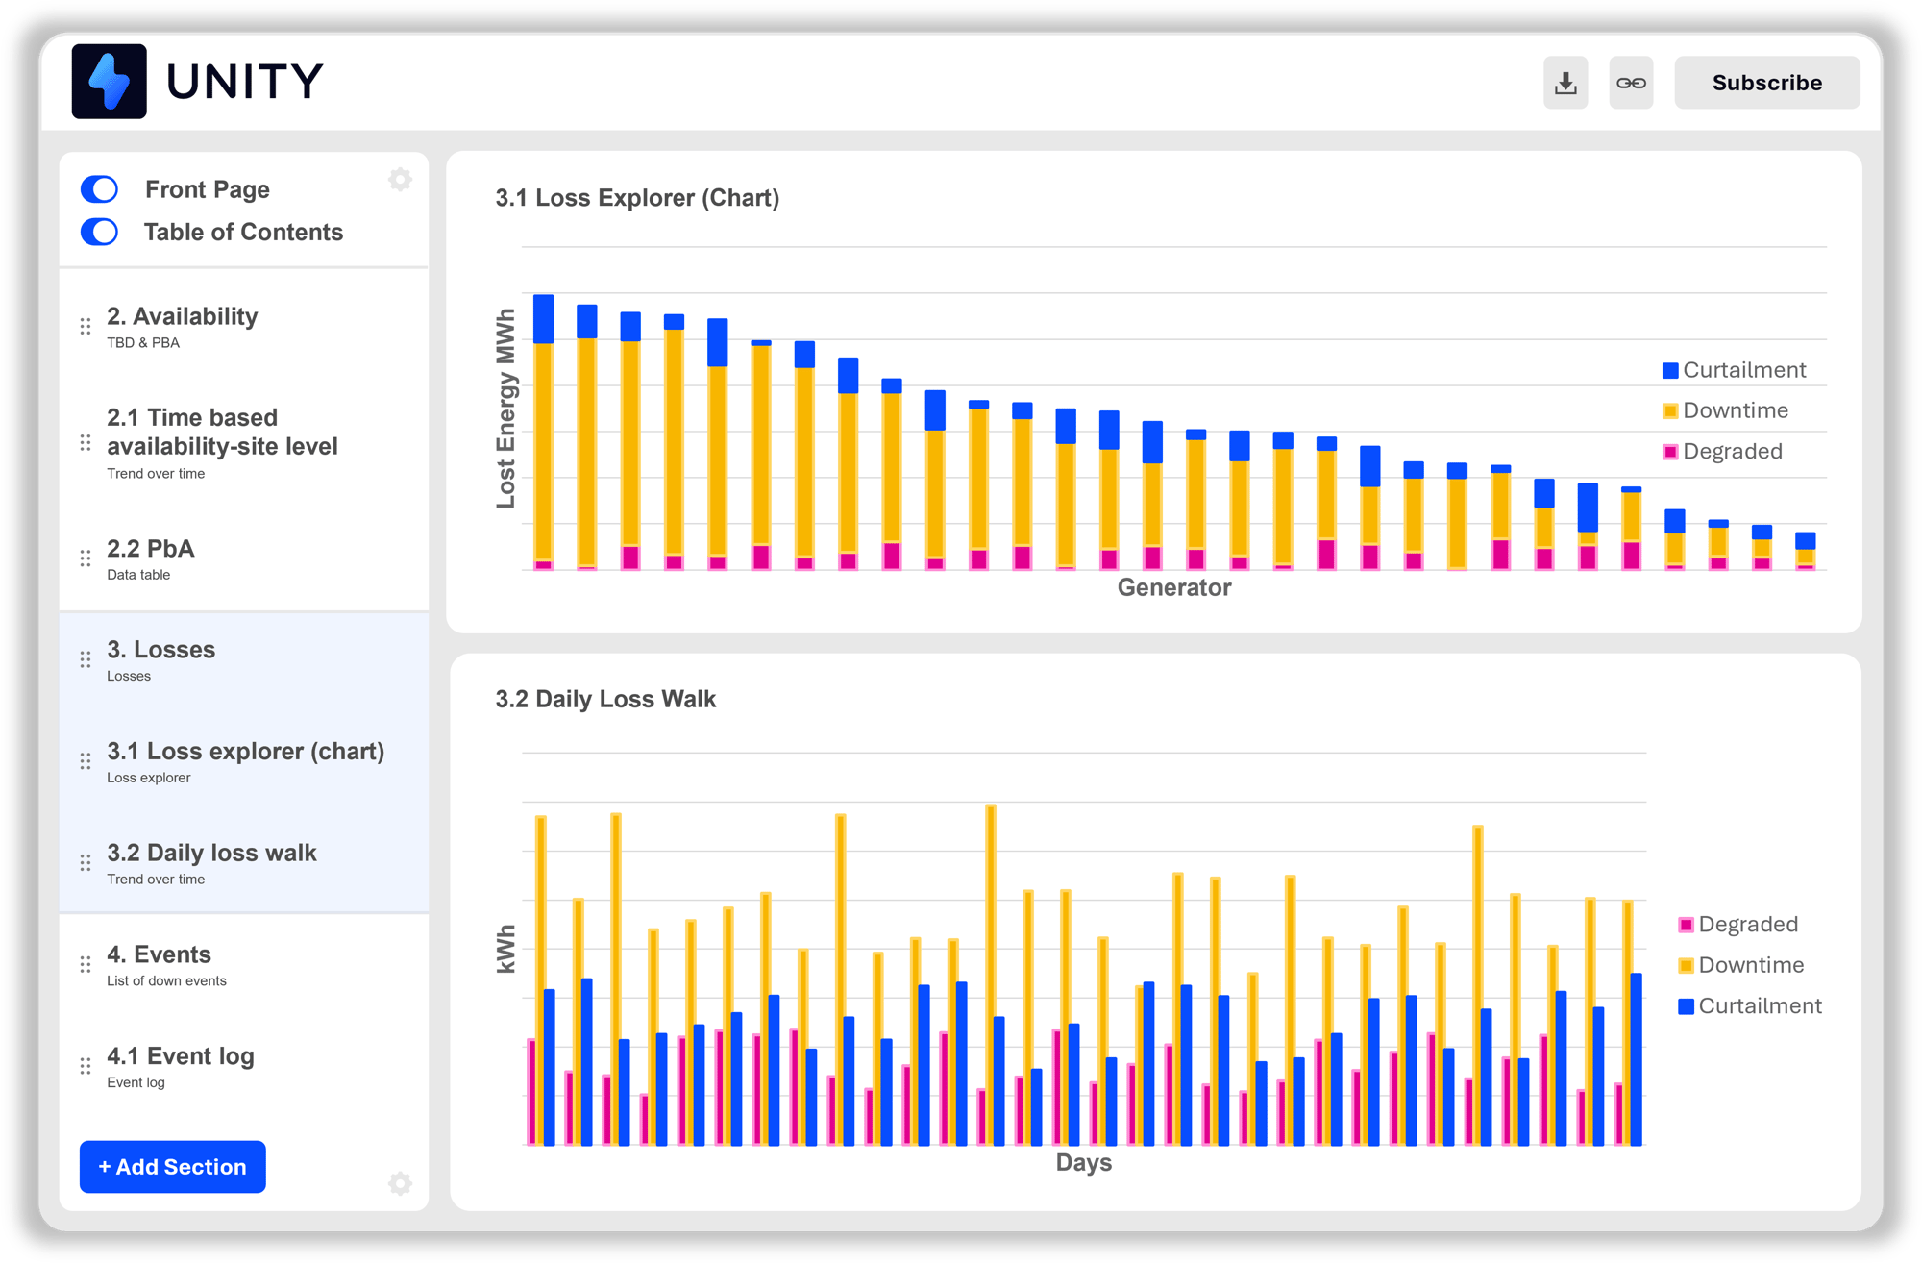Viewport: 1922px width, 1264px height.
Task: Click the Curtailment legend swatch in Loss Explorer
Action: pyautogui.click(x=1670, y=371)
